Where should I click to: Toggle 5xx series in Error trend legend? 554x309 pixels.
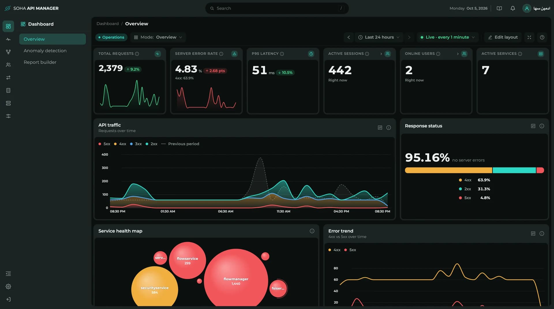[350, 250]
